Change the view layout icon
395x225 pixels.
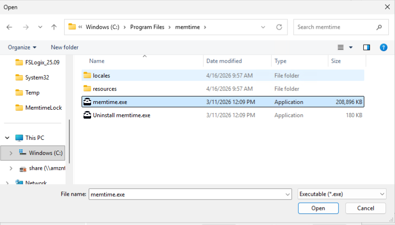point(341,47)
